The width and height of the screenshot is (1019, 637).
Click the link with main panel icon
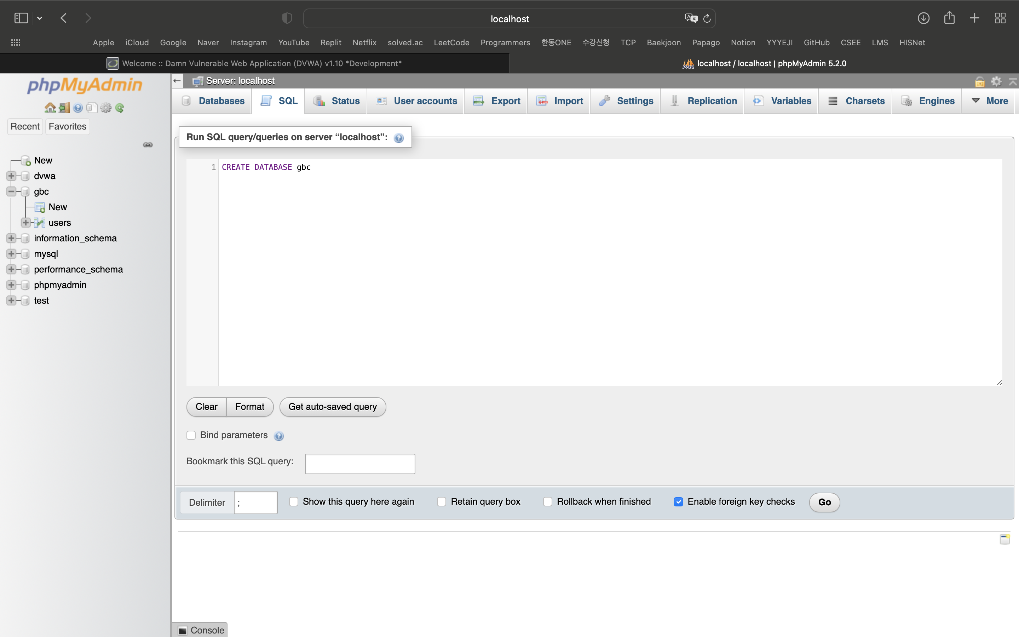(148, 145)
